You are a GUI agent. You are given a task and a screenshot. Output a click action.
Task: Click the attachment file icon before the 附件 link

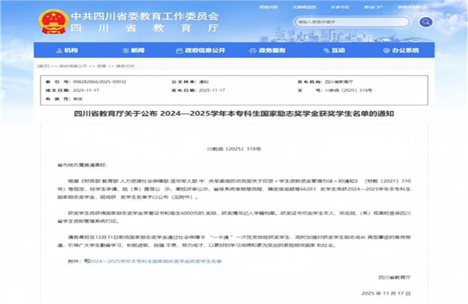point(87,261)
